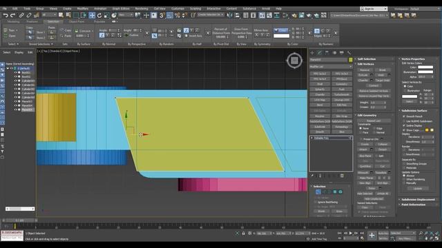Click the Redo icon in main toolbar
The image size is (442, 248).
(x=12, y=15)
